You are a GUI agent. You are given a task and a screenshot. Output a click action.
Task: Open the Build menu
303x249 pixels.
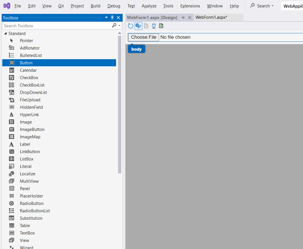[x=95, y=6]
